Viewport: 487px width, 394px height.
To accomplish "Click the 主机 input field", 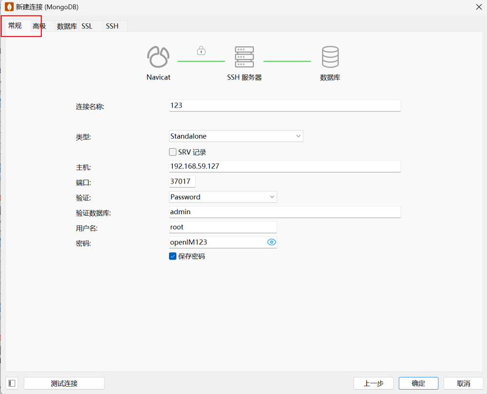I will [x=284, y=166].
